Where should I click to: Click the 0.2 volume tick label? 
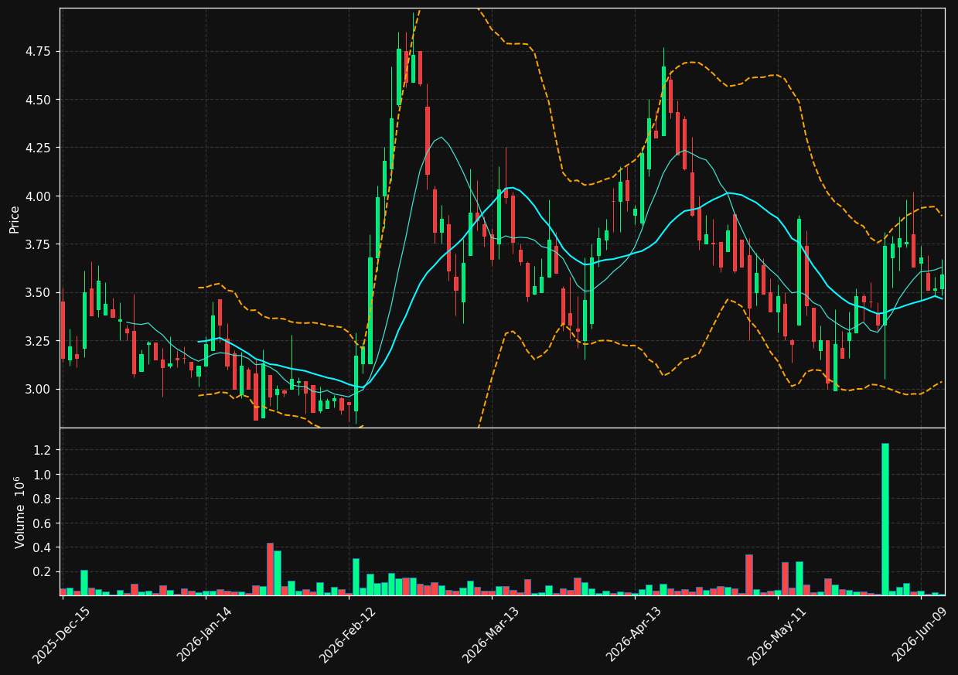[43, 572]
